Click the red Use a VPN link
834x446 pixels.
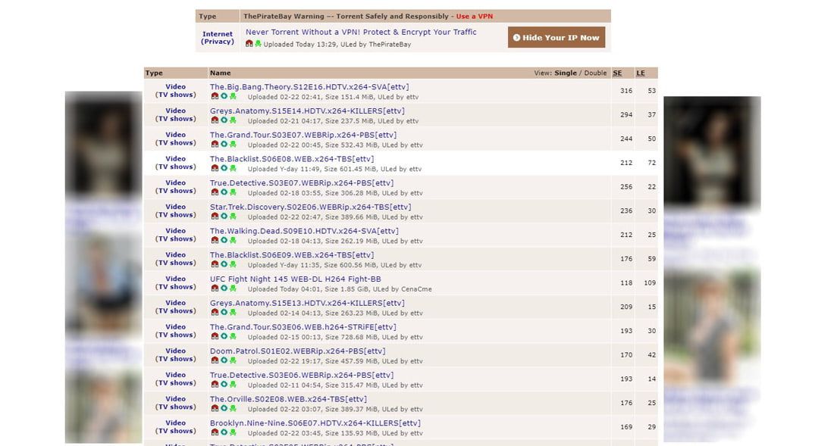point(475,17)
